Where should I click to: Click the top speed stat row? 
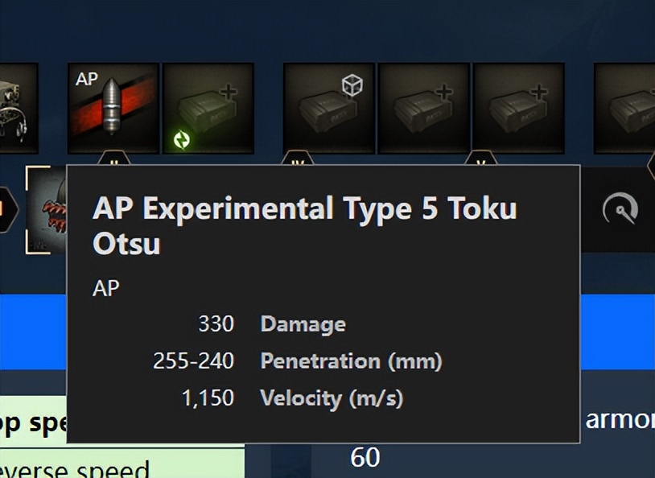tap(33, 422)
